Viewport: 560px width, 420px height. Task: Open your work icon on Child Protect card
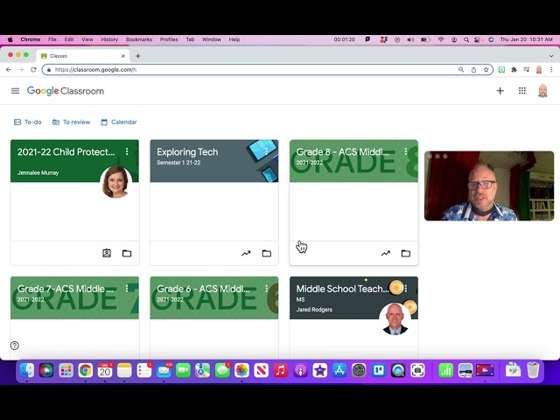click(107, 253)
